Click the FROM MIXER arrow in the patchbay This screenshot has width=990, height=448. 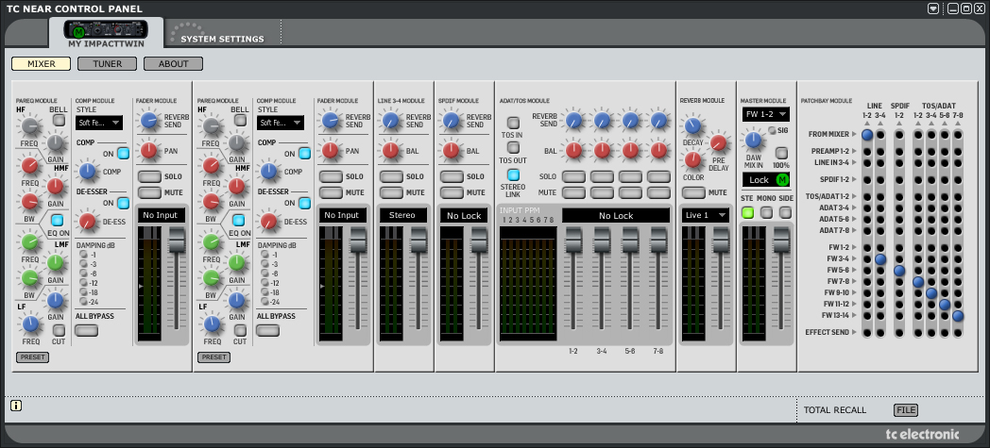click(x=855, y=134)
